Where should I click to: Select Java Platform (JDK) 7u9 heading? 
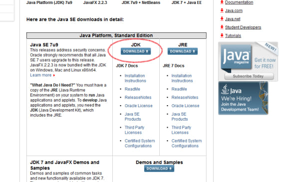click(x=49, y=2)
